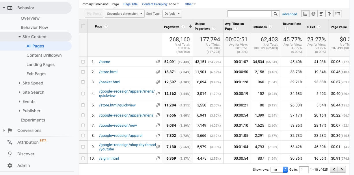Switch to the performance bar view
This screenshot has height=175, width=354.
click(321, 14)
